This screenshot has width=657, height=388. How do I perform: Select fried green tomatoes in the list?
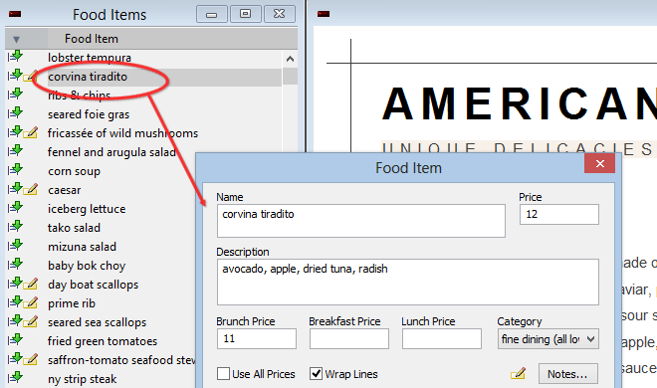pyautogui.click(x=103, y=341)
